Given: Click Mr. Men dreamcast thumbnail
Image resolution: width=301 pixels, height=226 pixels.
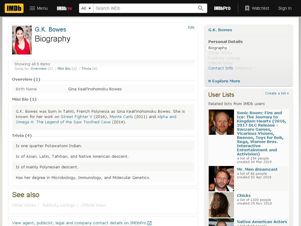Looking at the screenshot, I should pyautogui.click(x=221, y=179).
